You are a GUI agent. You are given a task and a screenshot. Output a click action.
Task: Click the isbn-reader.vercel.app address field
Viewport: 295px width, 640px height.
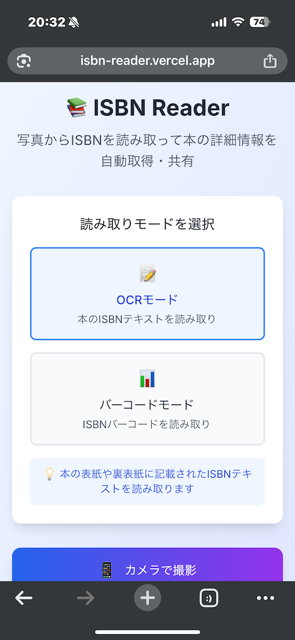(147, 61)
